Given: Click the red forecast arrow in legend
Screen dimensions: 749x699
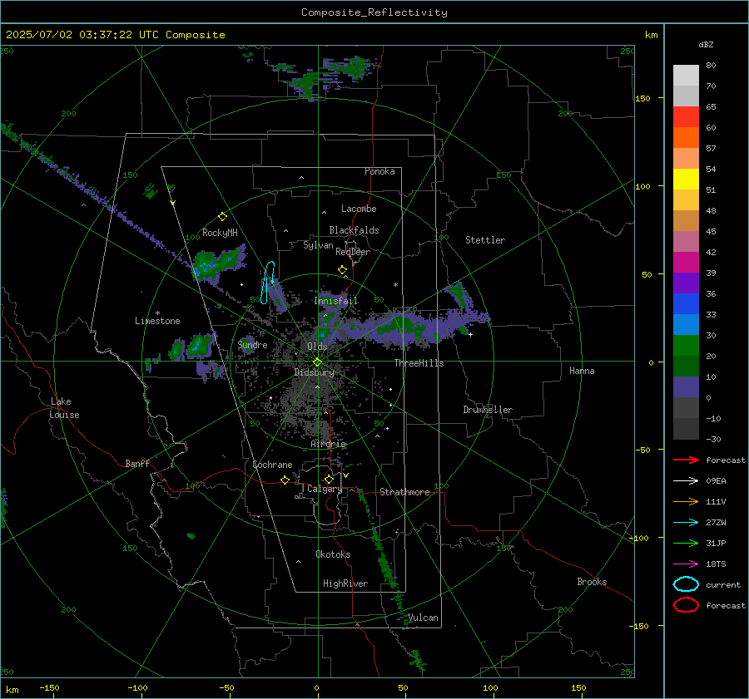Looking at the screenshot, I should click(686, 460).
